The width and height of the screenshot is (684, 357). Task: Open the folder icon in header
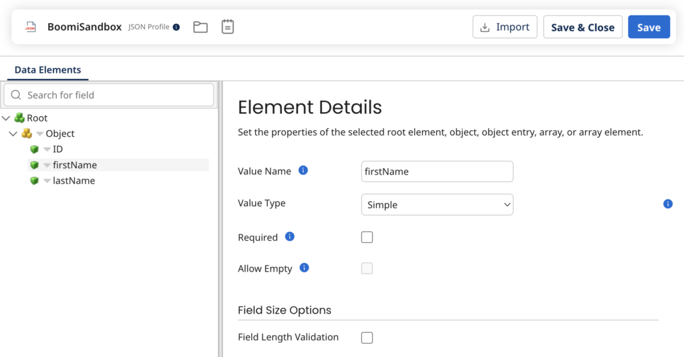[200, 27]
